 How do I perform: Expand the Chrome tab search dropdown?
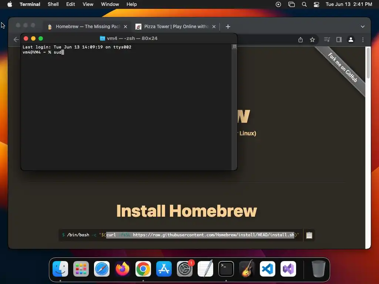point(363,27)
